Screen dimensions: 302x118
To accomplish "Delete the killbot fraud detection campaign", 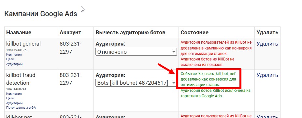I will coord(267,75).
